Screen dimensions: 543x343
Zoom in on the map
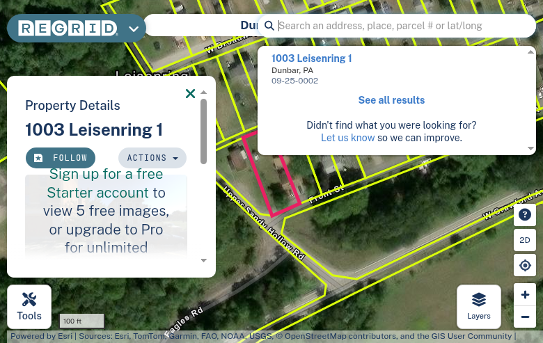coord(525,295)
